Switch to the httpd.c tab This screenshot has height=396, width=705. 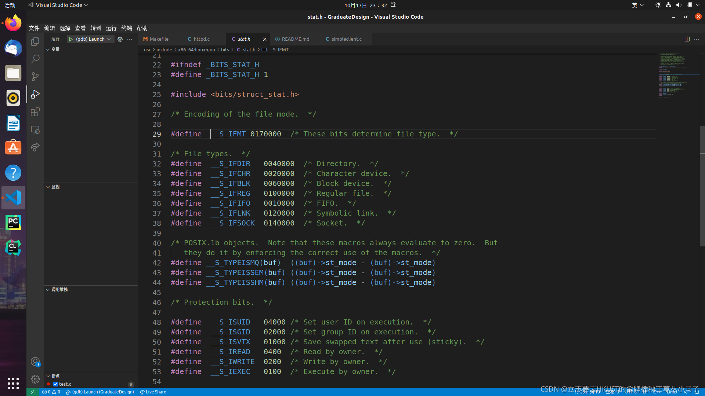[x=204, y=39]
